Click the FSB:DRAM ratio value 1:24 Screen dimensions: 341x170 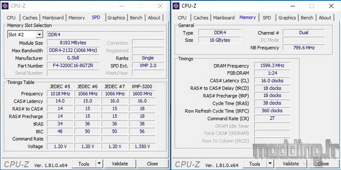(272, 73)
